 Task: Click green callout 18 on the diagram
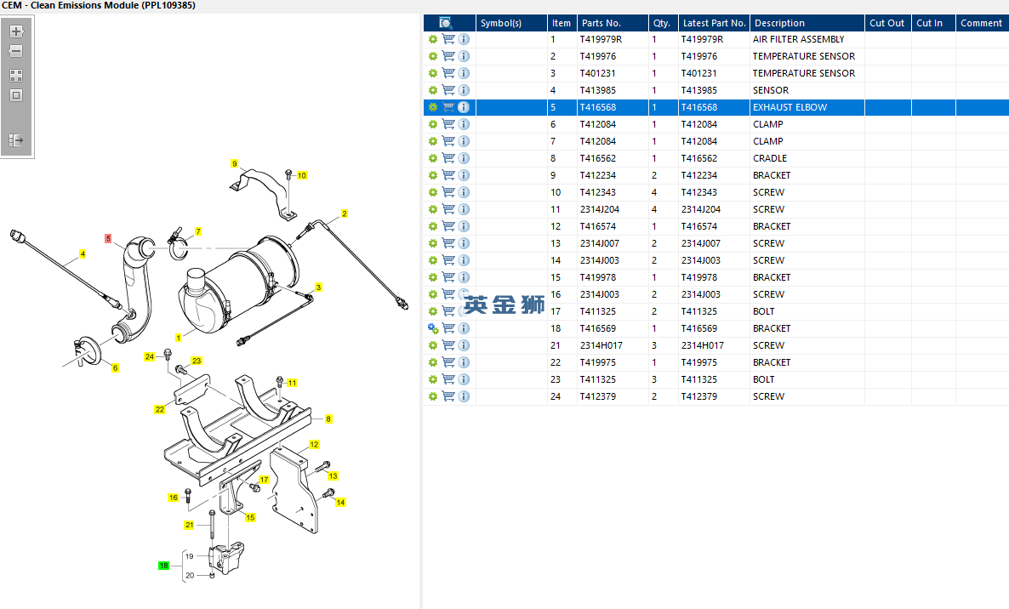[x=163, y=565]
